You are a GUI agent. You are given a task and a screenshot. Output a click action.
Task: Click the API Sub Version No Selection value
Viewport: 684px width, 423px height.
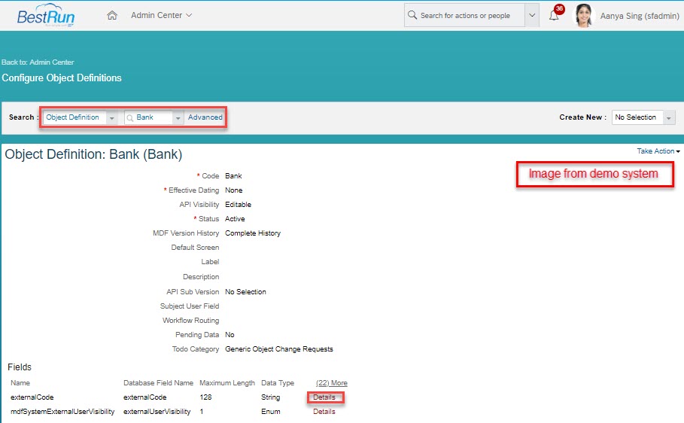(245, 292)
